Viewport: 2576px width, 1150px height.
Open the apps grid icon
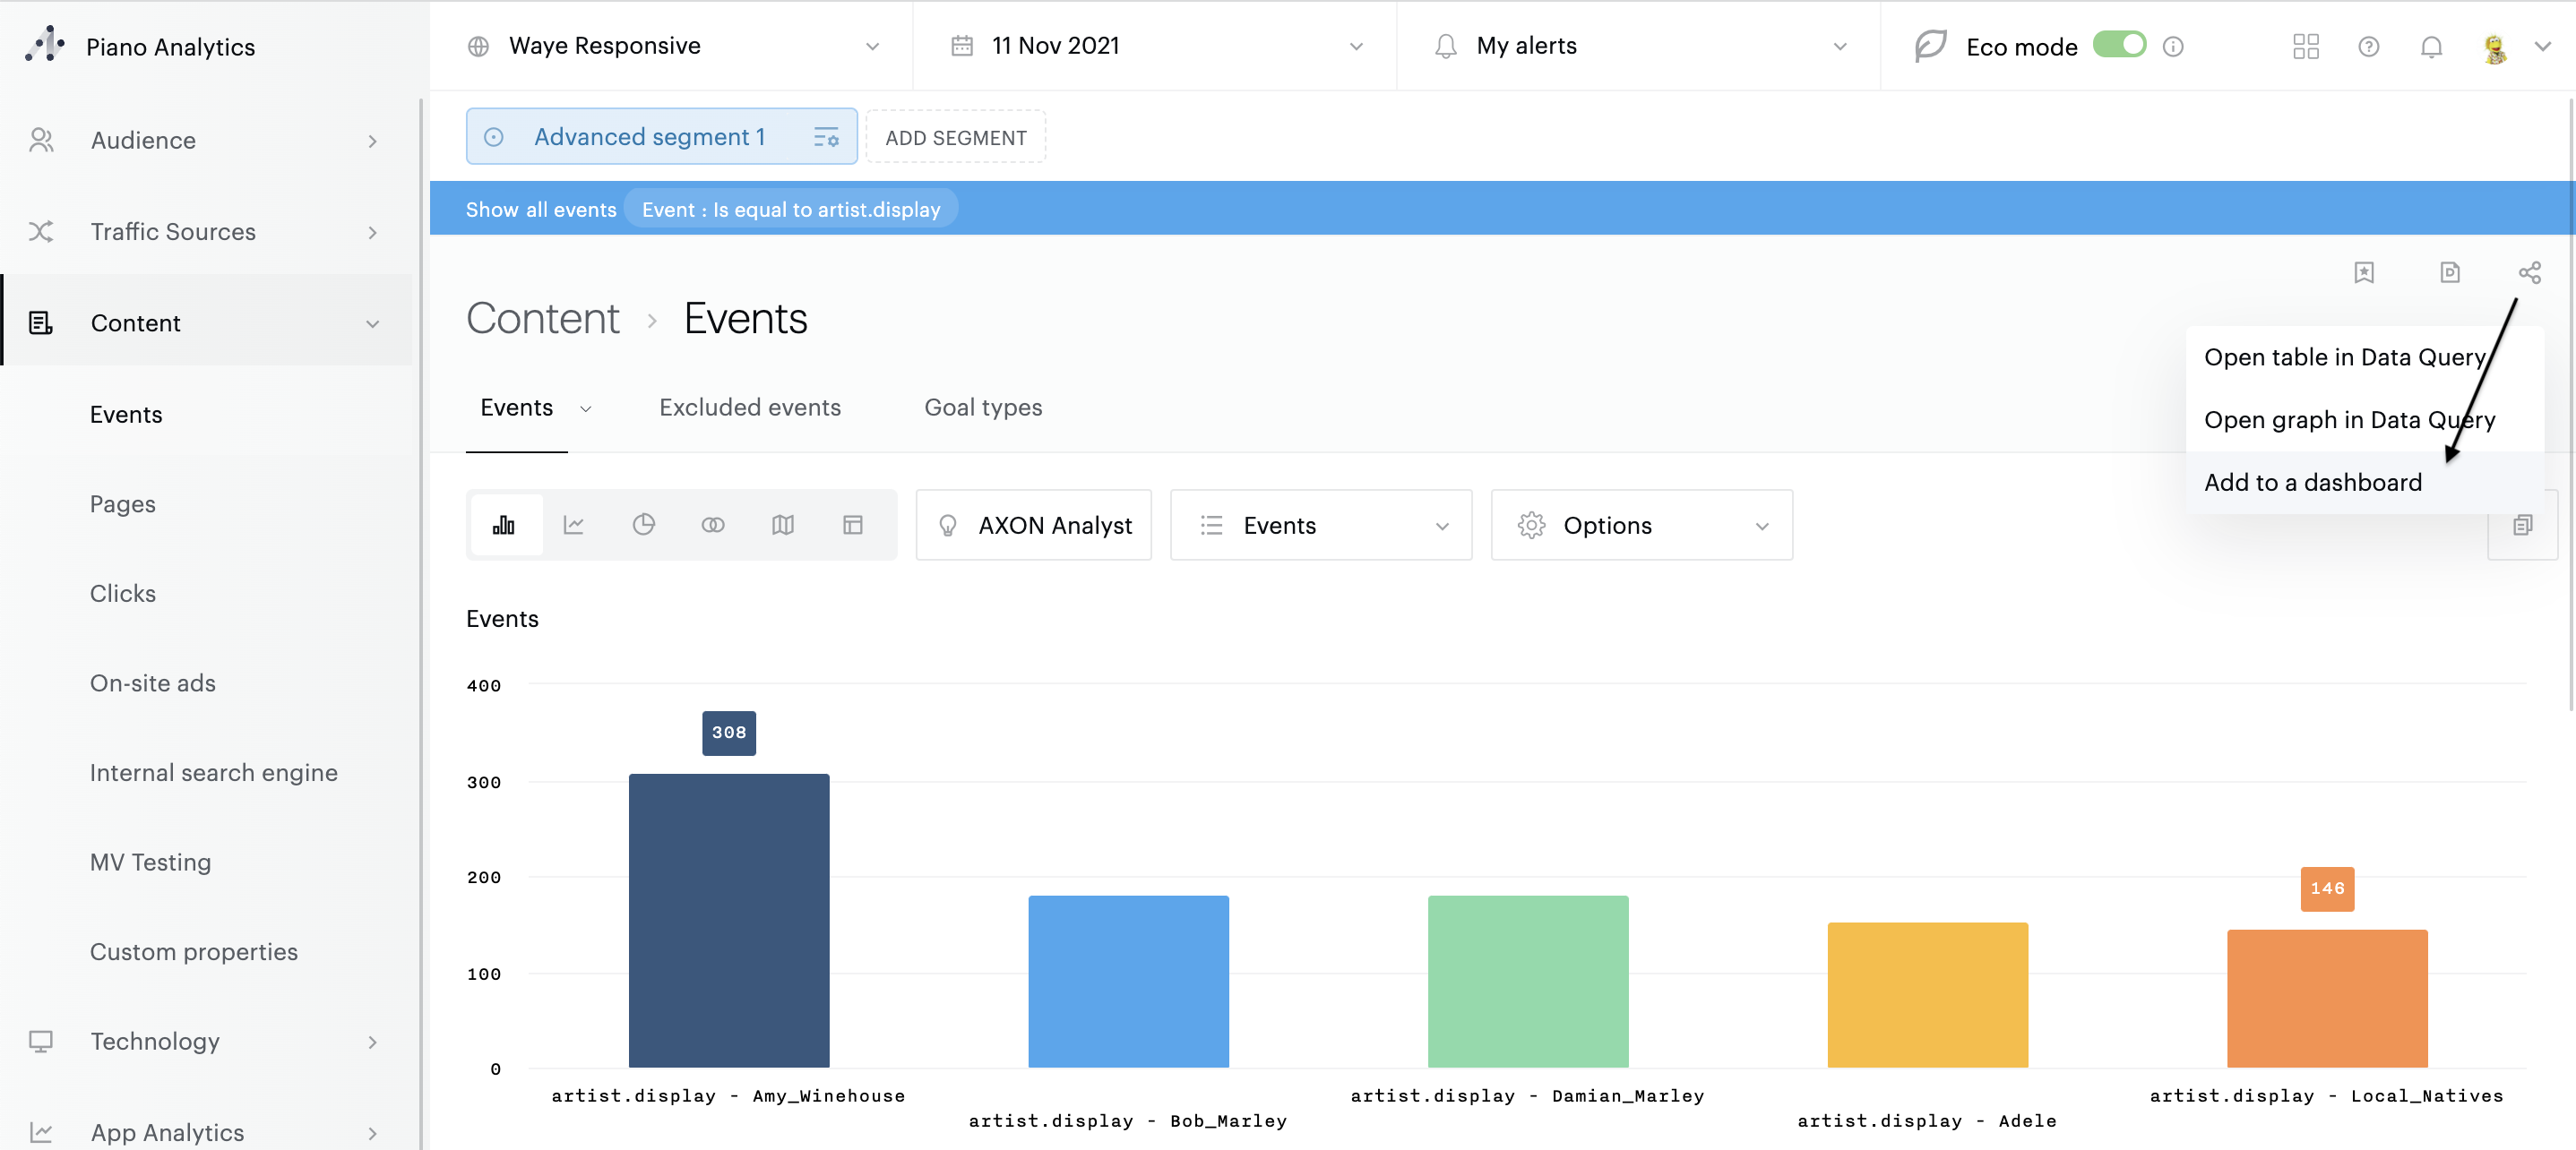[2305, 47]
